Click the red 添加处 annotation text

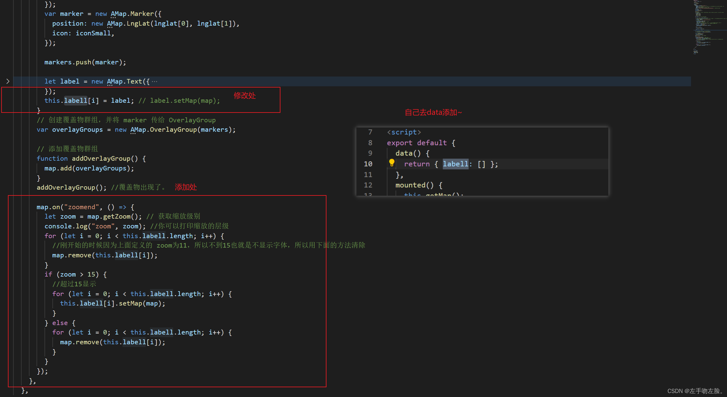[186, 187]
